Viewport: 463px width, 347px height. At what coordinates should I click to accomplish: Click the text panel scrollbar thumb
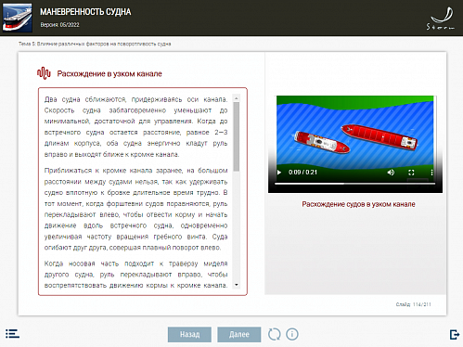point(237,136)
